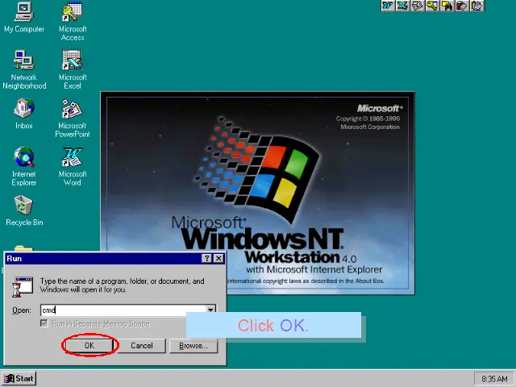Launch PowerPoint from the Office shortcut bar
Screen dimensions: 516x387
click(418, 6)
